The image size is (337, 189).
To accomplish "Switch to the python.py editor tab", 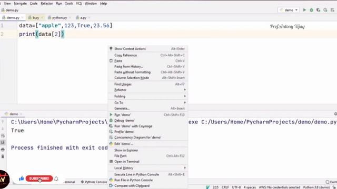I will pos(60,17).
